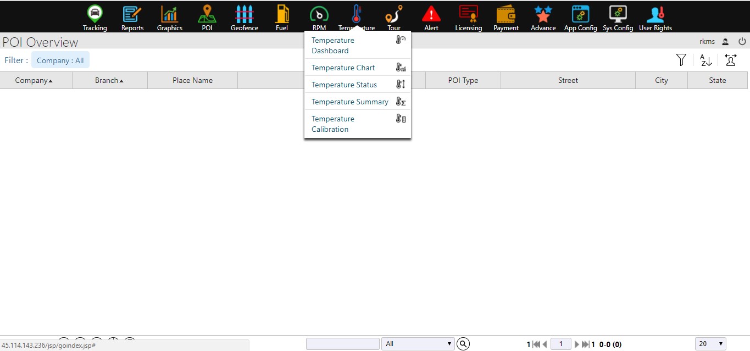Click the search text input field
Viewport: 750px width, 351px height.
[343, 344]
